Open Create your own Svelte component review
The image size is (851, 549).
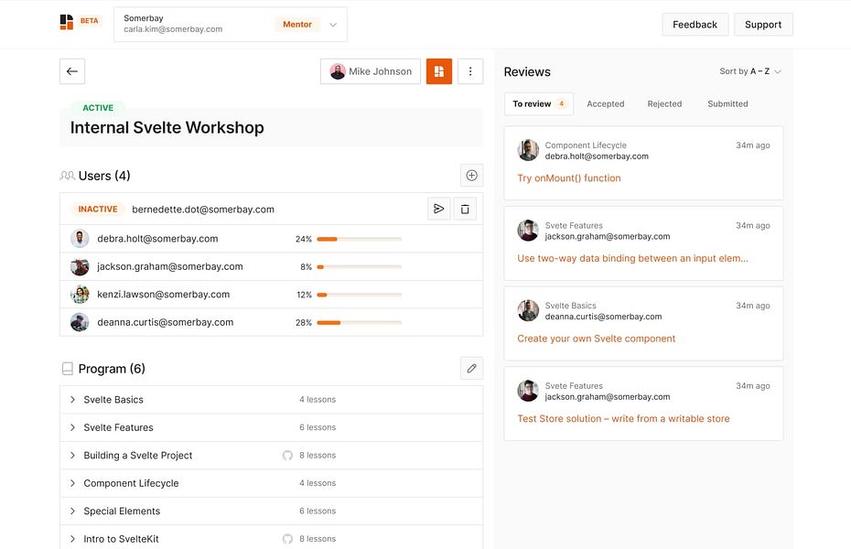pos(596,339)
